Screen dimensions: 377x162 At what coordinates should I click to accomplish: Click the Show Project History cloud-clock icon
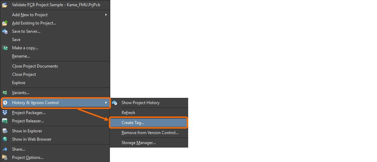pyautogui.click(x=114, y=103)
